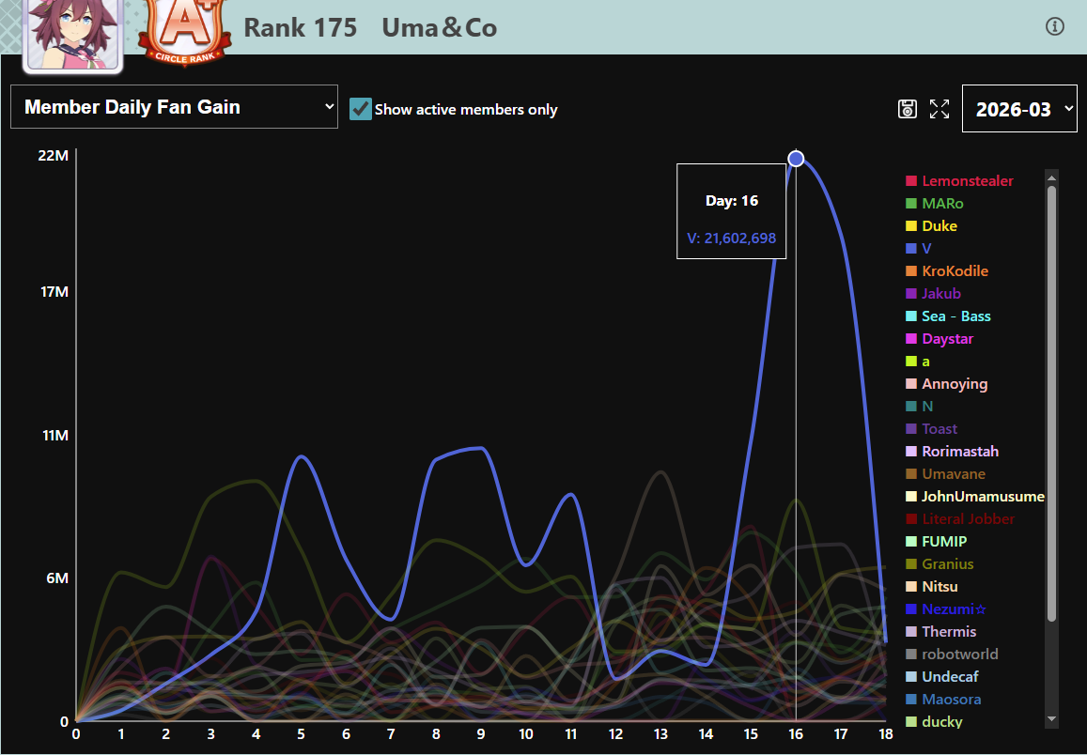
Task: Click x-axis day 9 label
Action: (481, 734)
